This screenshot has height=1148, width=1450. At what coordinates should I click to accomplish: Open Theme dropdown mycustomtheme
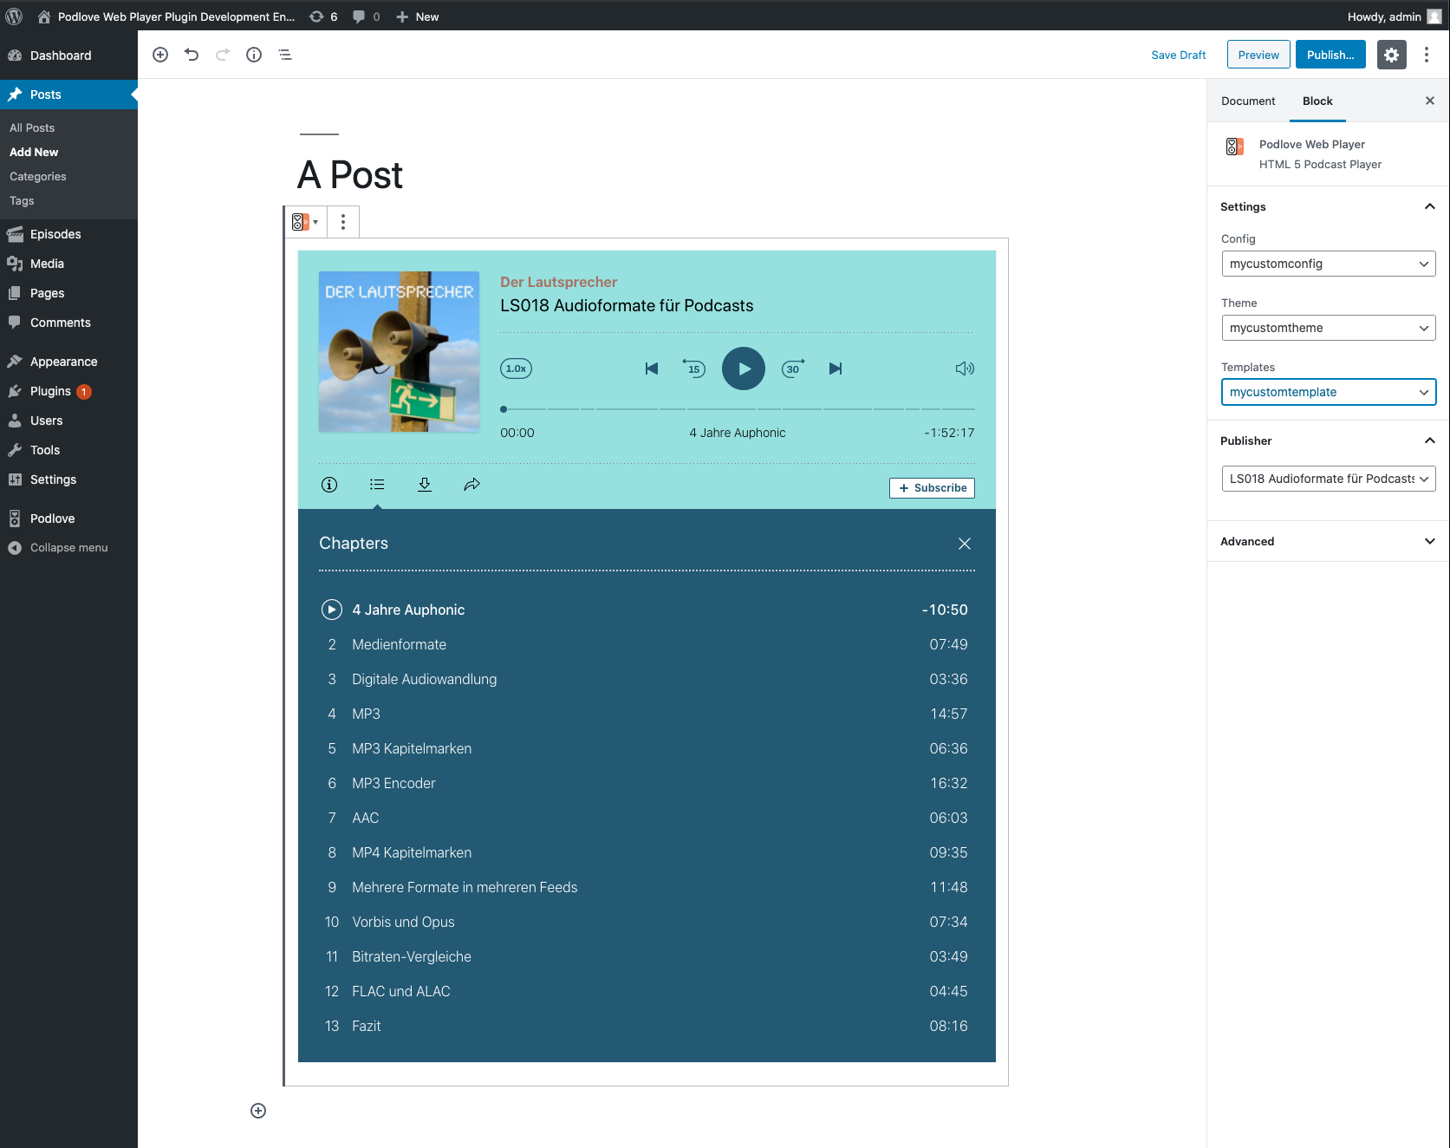tap(1329, 328)
